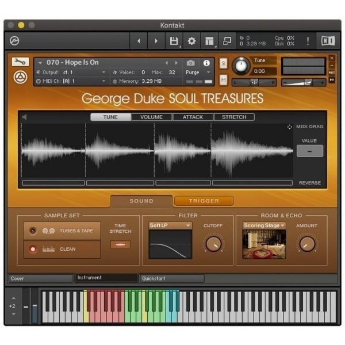Screen dimensions: 345x345
Task: Toggle the Time Stretch switch
Action: 120,245
